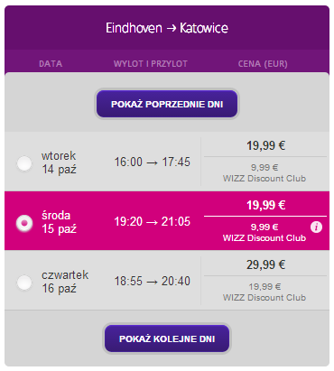Choose the 19,99 € price for środa
Screen dimensions: 334x371
265,206
